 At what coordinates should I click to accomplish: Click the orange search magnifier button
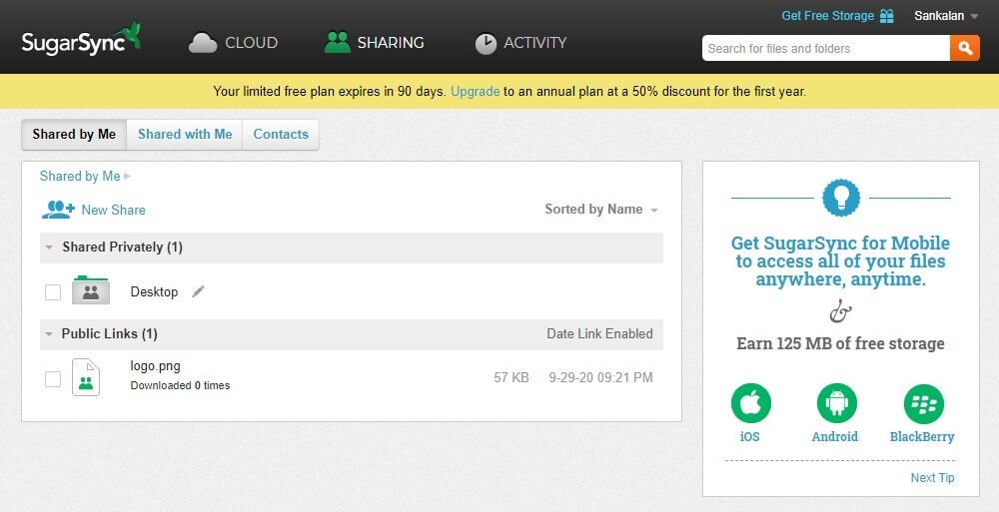coord(965,48)
